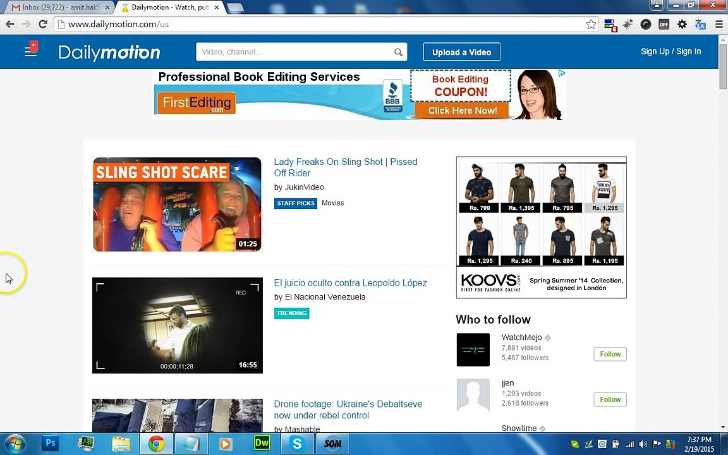
Task: Click the OFF extension icon
Action: [x=664, y=24]
